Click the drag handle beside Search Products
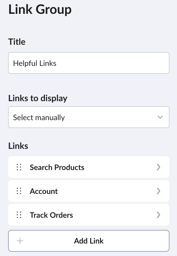 [x=19, y=167]
